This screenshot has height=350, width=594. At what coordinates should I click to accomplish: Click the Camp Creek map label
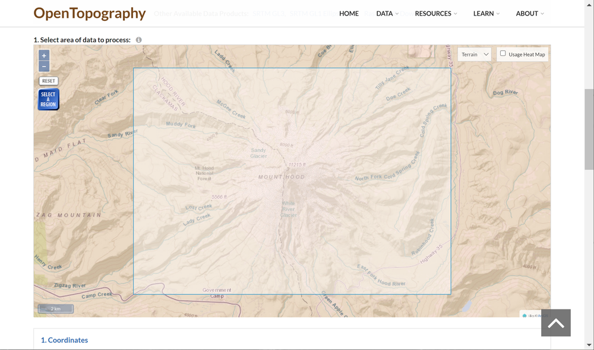(x=97, y=295)
